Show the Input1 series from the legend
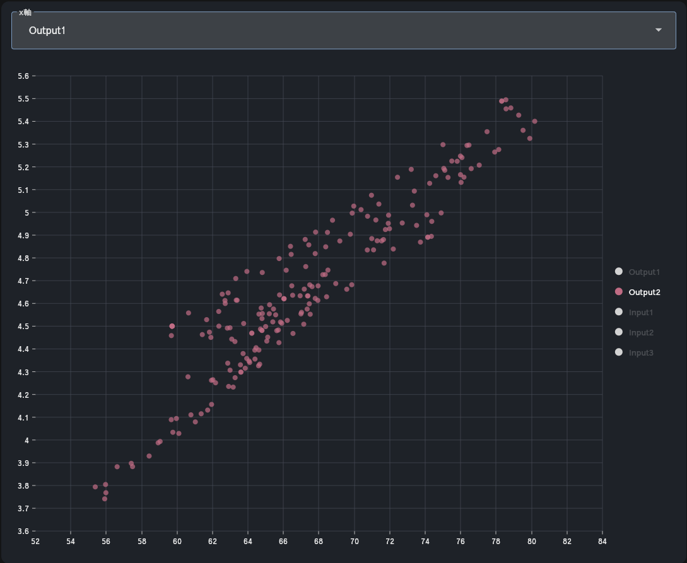 click(634, 312)
